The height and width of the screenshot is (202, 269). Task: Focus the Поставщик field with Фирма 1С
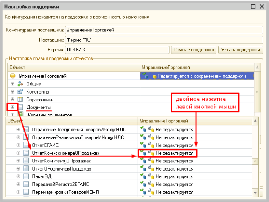(164, 40)
